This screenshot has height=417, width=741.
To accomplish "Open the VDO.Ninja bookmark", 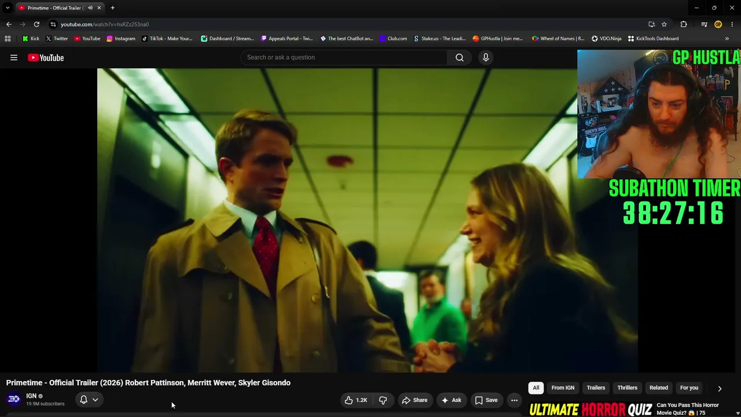I will pos(607,39).
